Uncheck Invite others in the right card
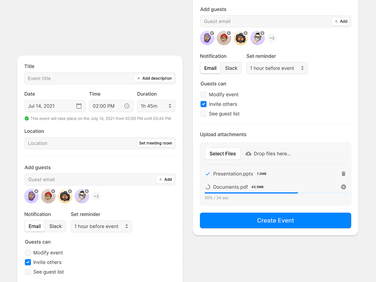 204,104
